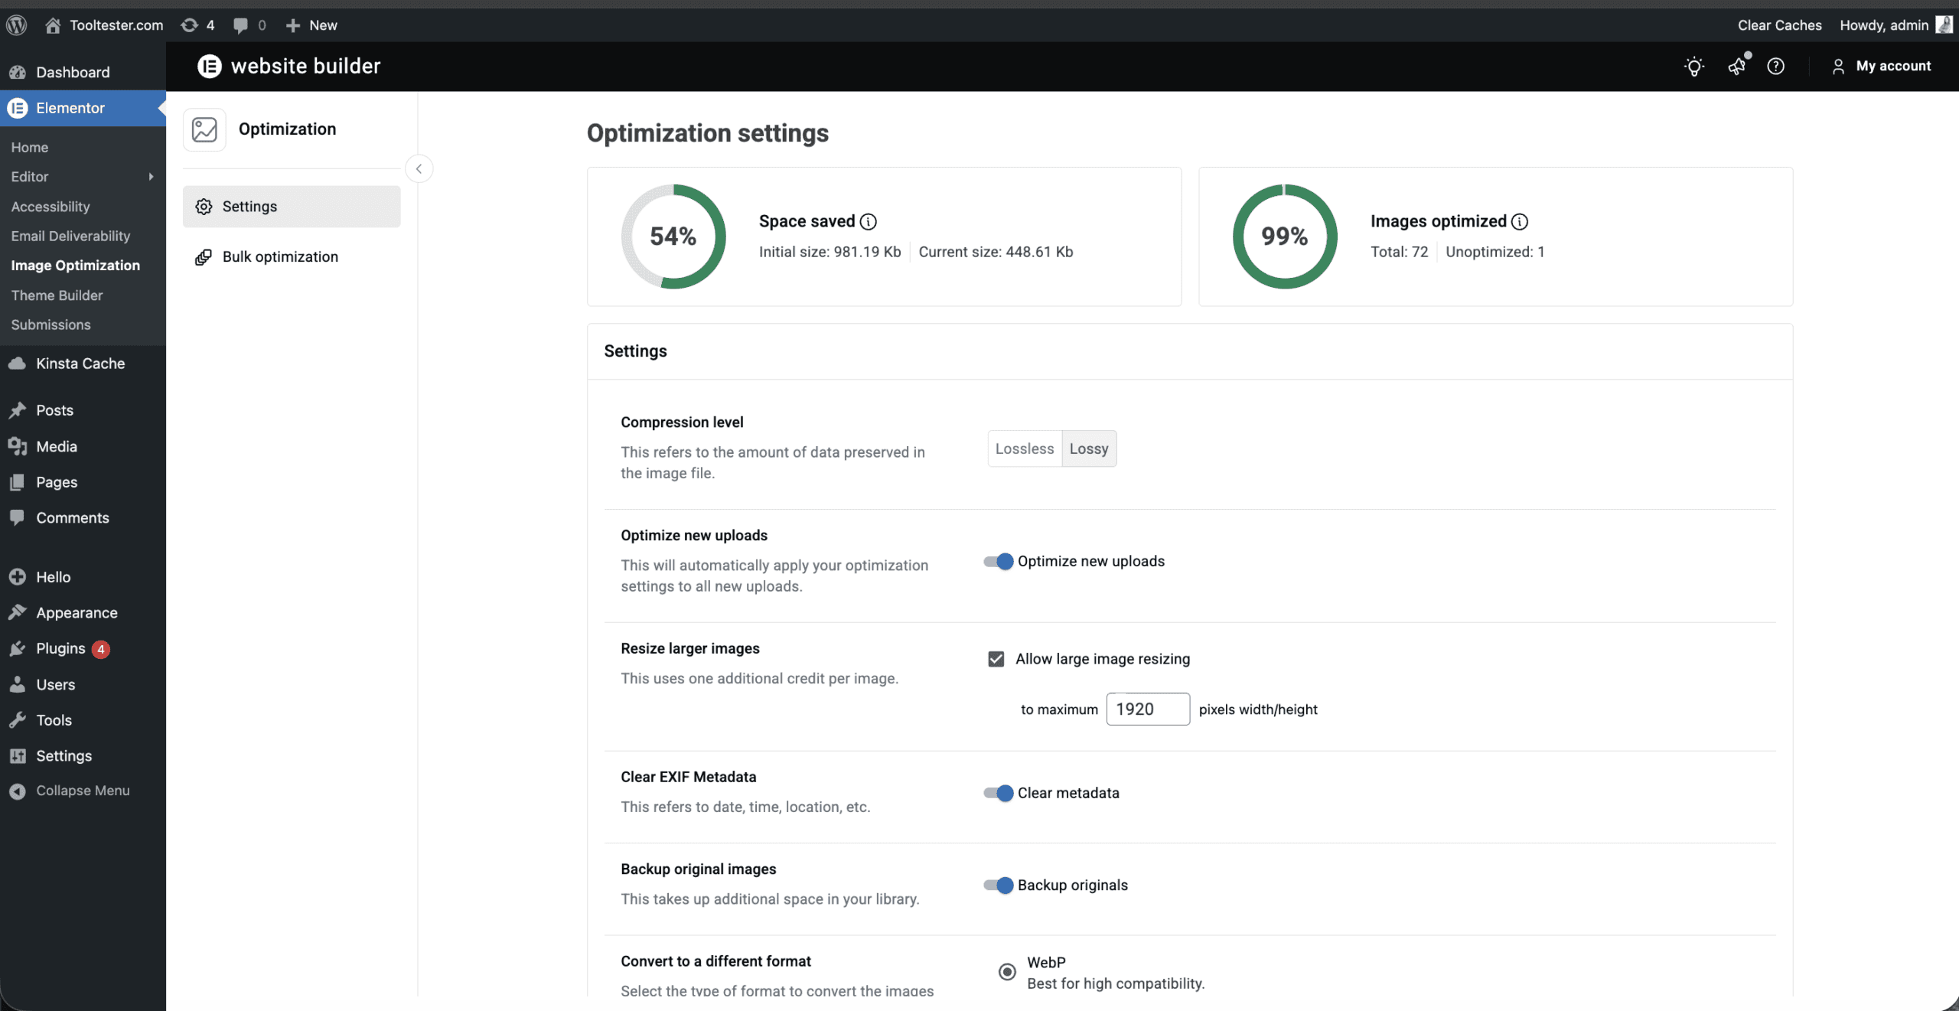The height and width of the screenshot is (1011, 1959).
Task: Click the maximum pixels input field
Action: [1147, 709]
